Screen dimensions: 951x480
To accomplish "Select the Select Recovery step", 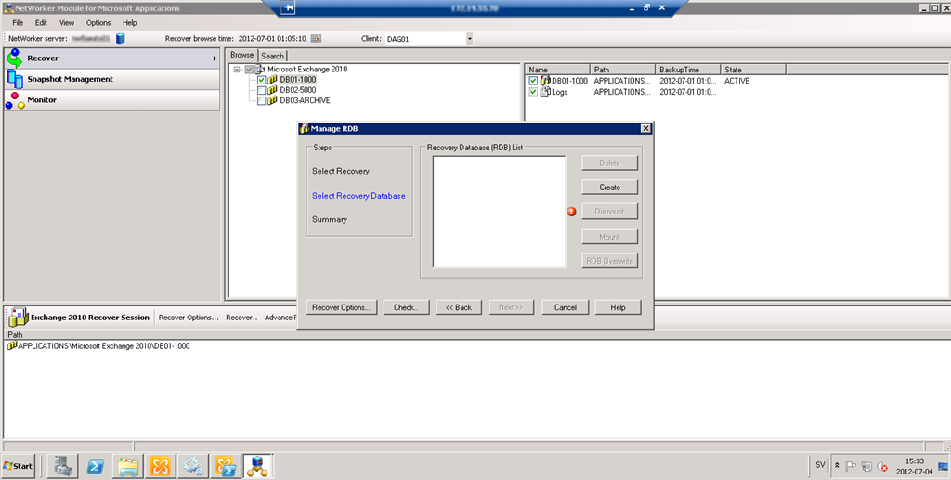I will pos(341,171).
